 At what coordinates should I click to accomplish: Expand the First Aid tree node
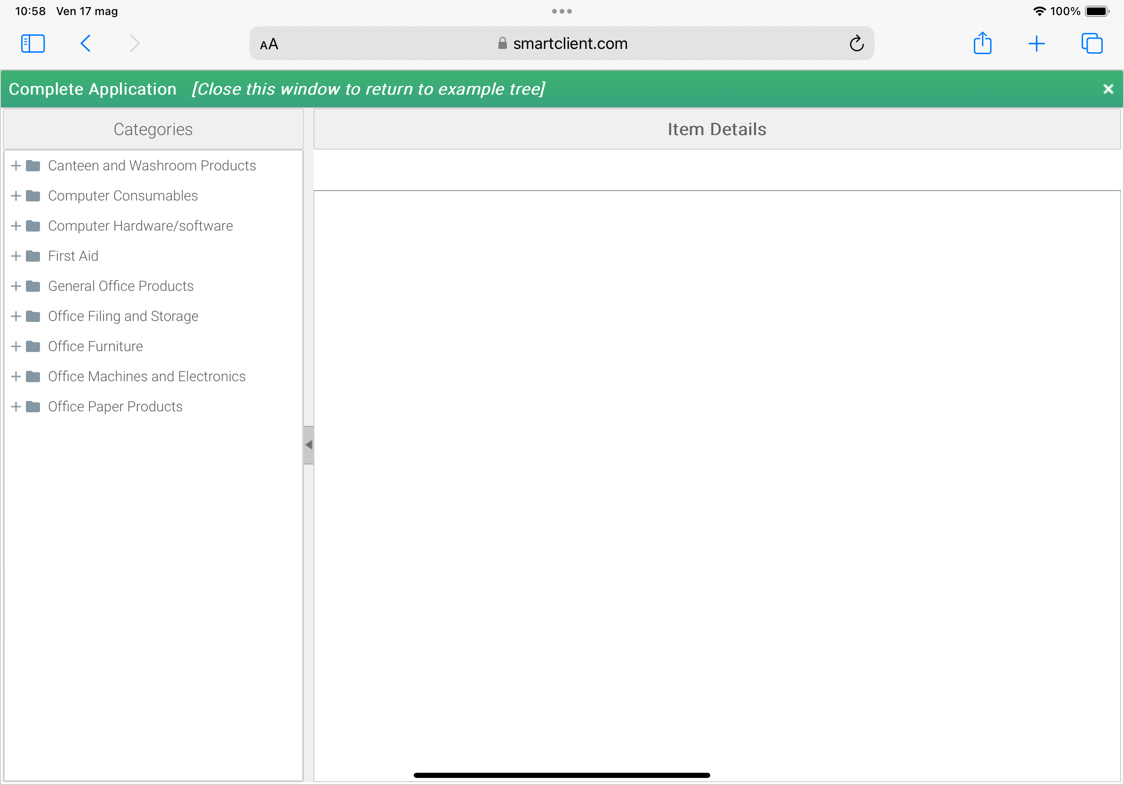click(16, 256)
